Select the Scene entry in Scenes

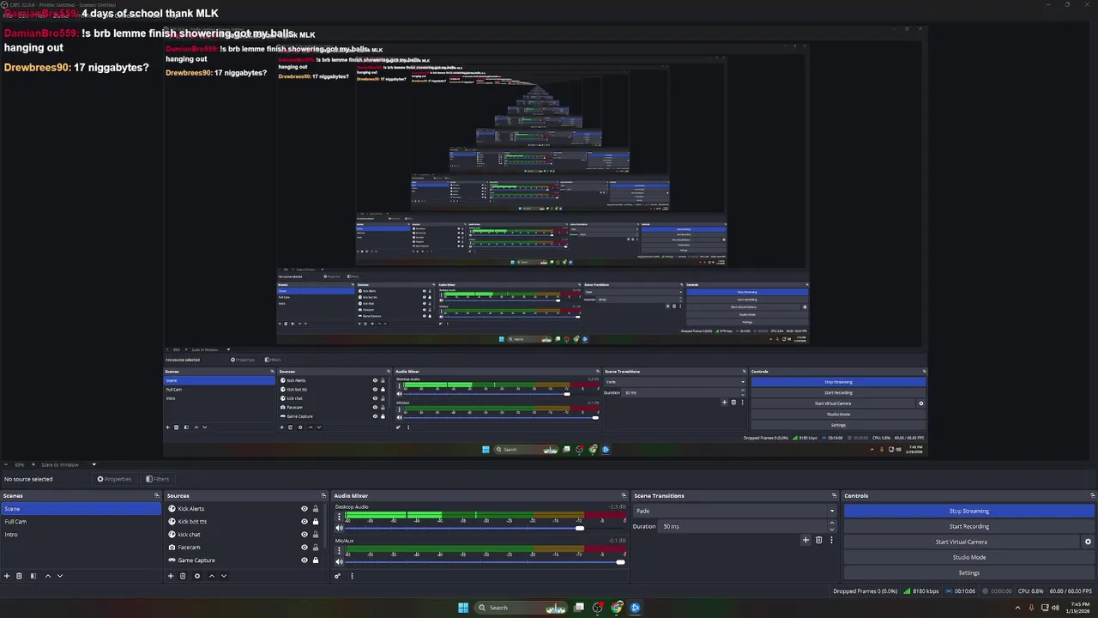pos(81,509)
